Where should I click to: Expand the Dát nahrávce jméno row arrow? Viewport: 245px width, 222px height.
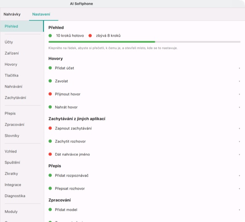pos(239,155)
